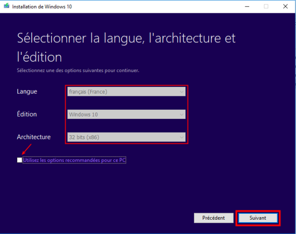
Task: Click the chevron arrow of the Édition combo box
Action: click(x=182, y=115)
